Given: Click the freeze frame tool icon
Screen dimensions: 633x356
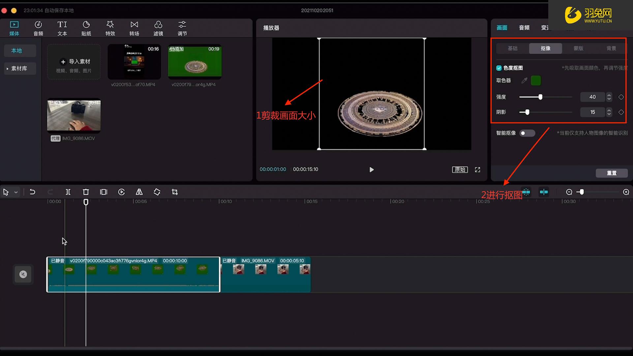Looking at the screenshot, I should (x=104, y=192).
